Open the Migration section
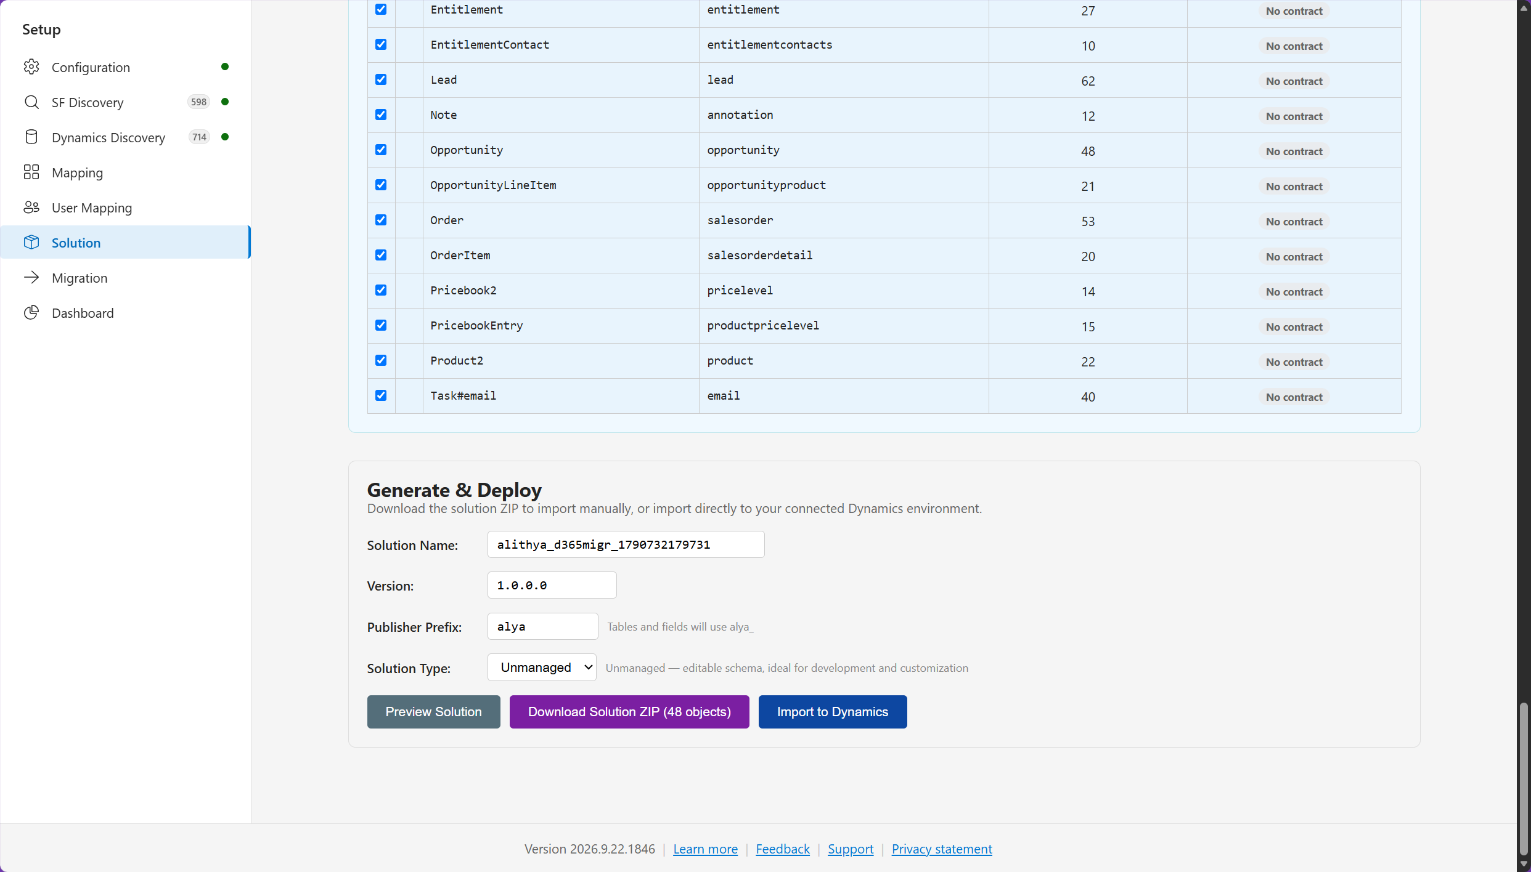 [x=126, y=278]
